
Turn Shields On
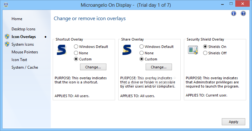click(x=215, y=47)
